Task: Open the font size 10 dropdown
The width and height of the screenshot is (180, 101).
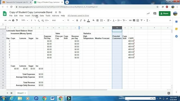Action: coord(70,20)
